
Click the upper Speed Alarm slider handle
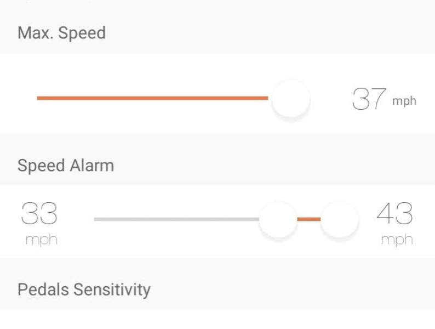click(339, 219)
